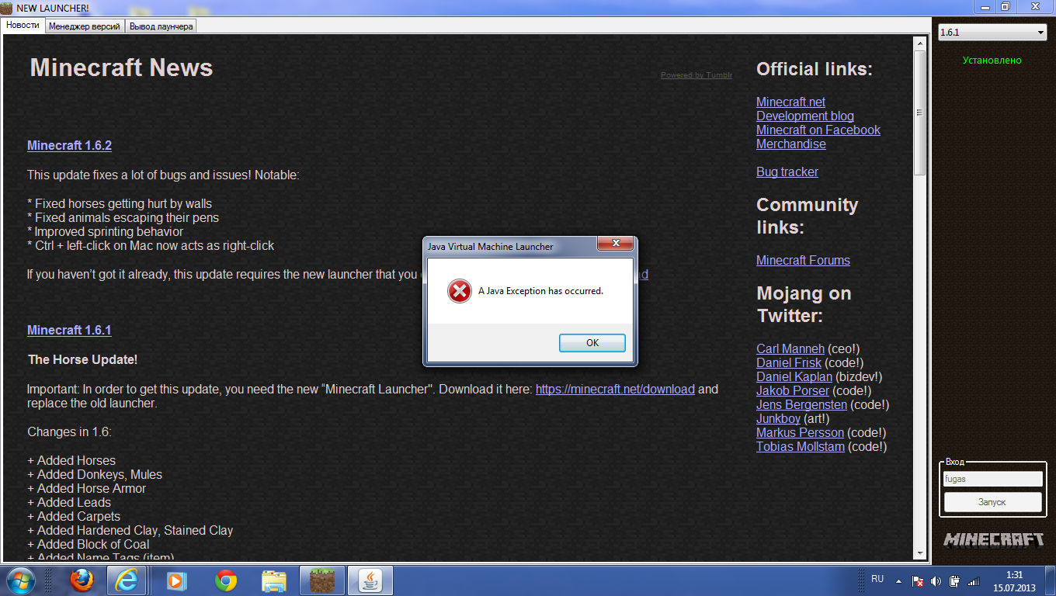
Task: Click the Show desktop strip on taskbar
Action: 1051,580
